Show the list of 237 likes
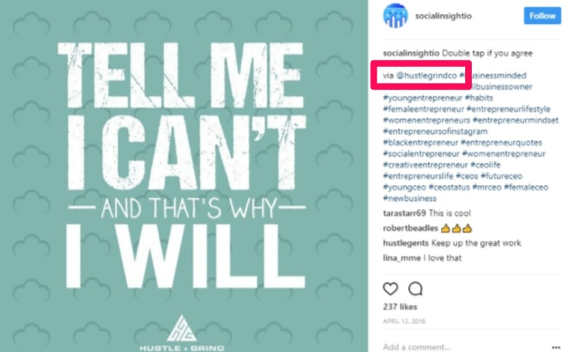The width and height of the screenshot is (566, 352). pos(400,307)
